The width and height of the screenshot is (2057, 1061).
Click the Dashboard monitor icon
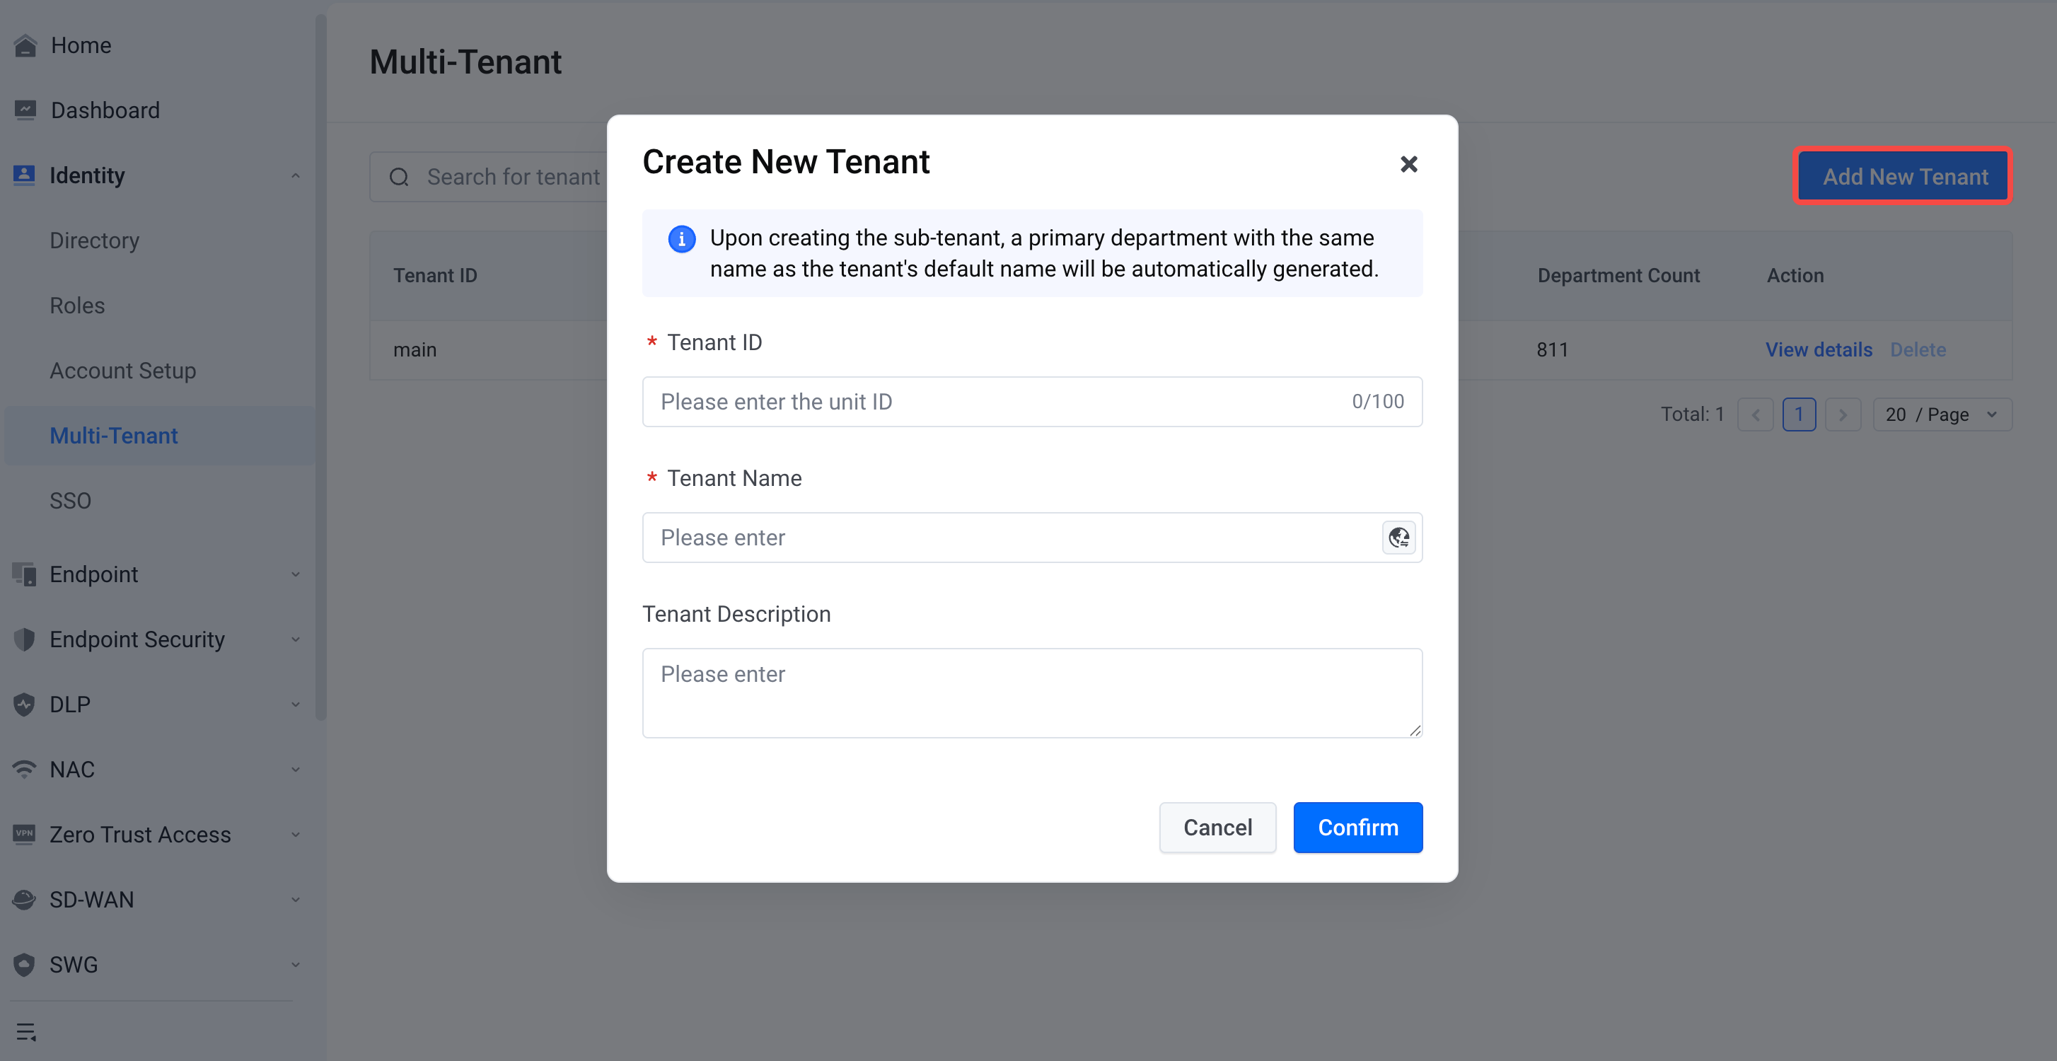[25, 110]
